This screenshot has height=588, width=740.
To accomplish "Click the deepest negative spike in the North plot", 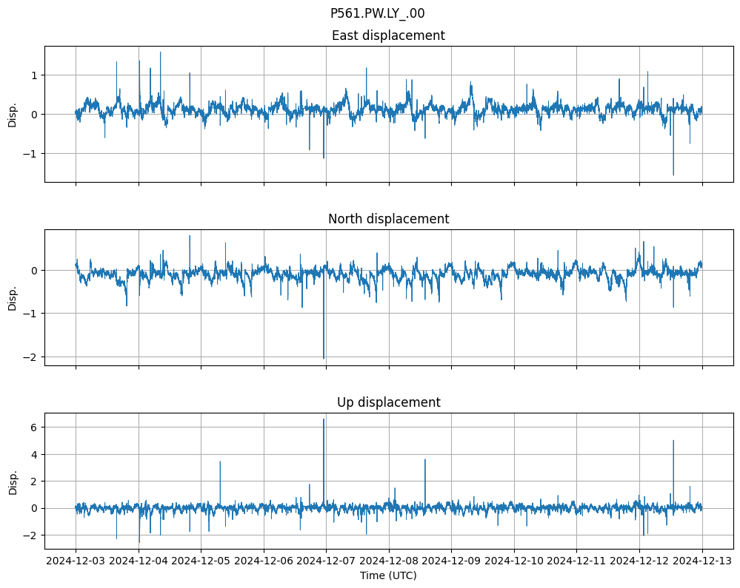I will [x=324, y=358].
